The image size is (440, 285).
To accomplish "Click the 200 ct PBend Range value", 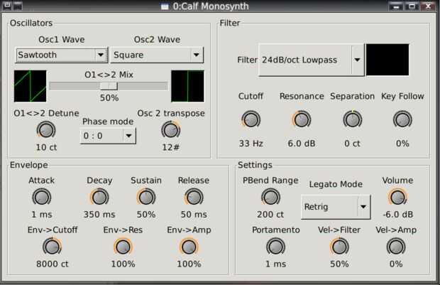I will (x=270, y=215).
